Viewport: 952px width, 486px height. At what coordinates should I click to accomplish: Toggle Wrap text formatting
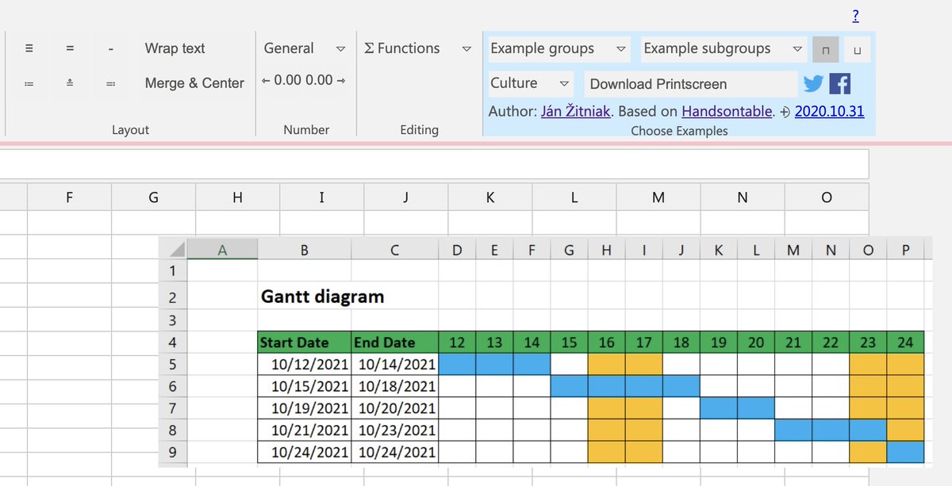(175, 48)
